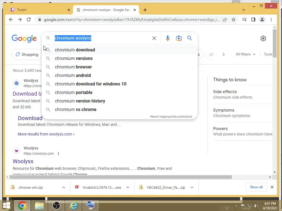Open three-dot options beside woolyss.com

[58, 154]
